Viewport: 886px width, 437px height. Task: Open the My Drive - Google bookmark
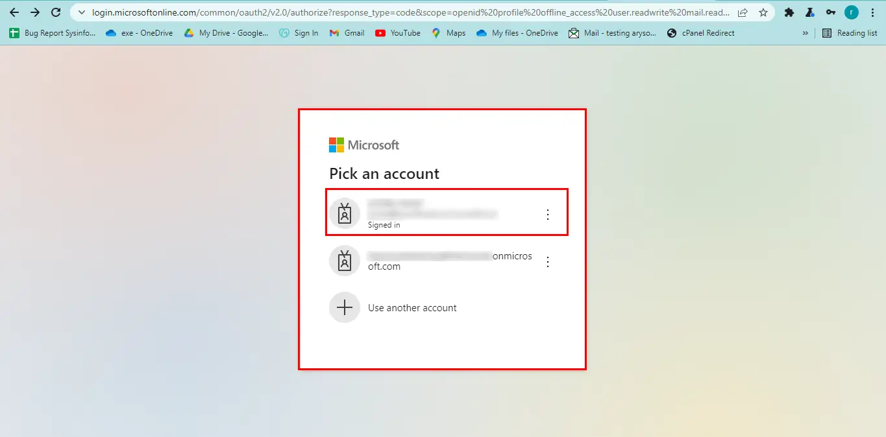point(226,33)
